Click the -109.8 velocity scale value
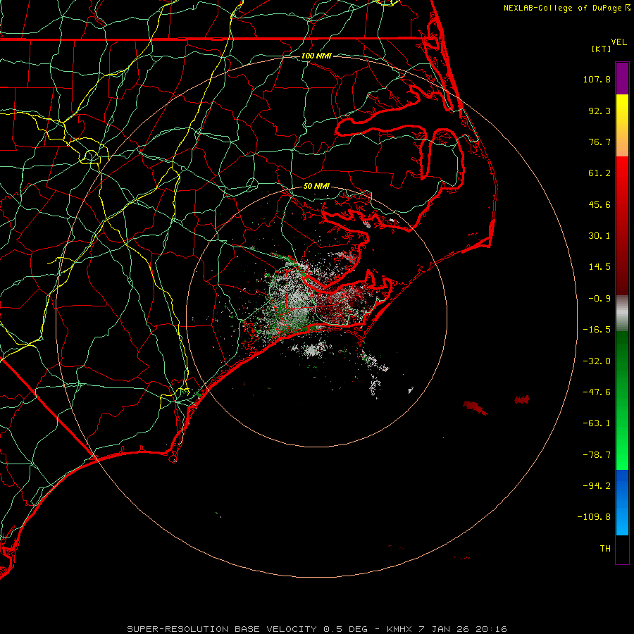The image size is (634, 634). pos(594,517)
